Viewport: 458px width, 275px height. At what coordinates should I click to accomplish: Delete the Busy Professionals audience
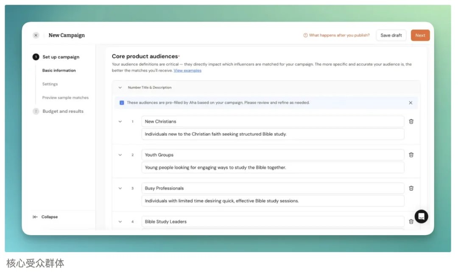411,188
